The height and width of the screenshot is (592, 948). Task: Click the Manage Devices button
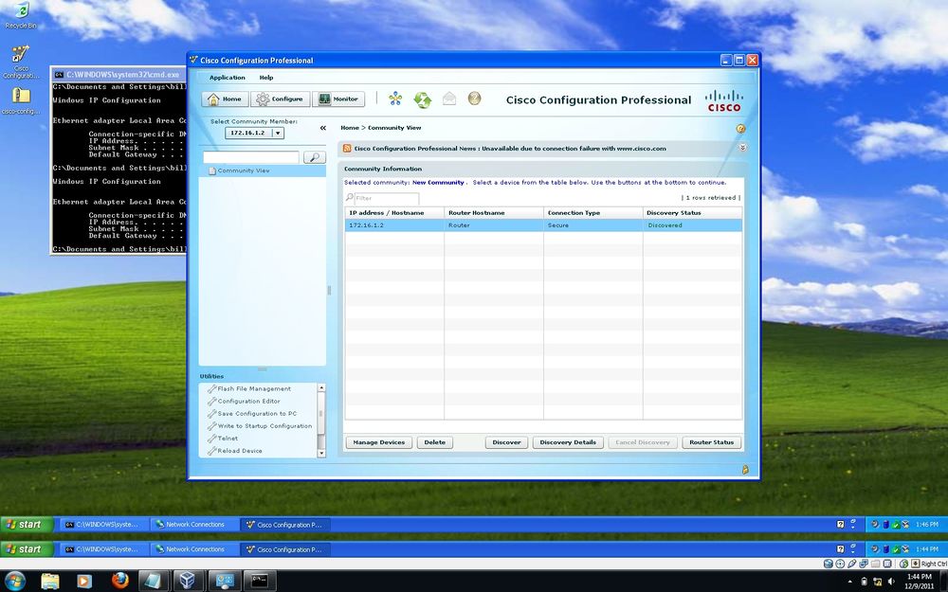coord(379,442)
